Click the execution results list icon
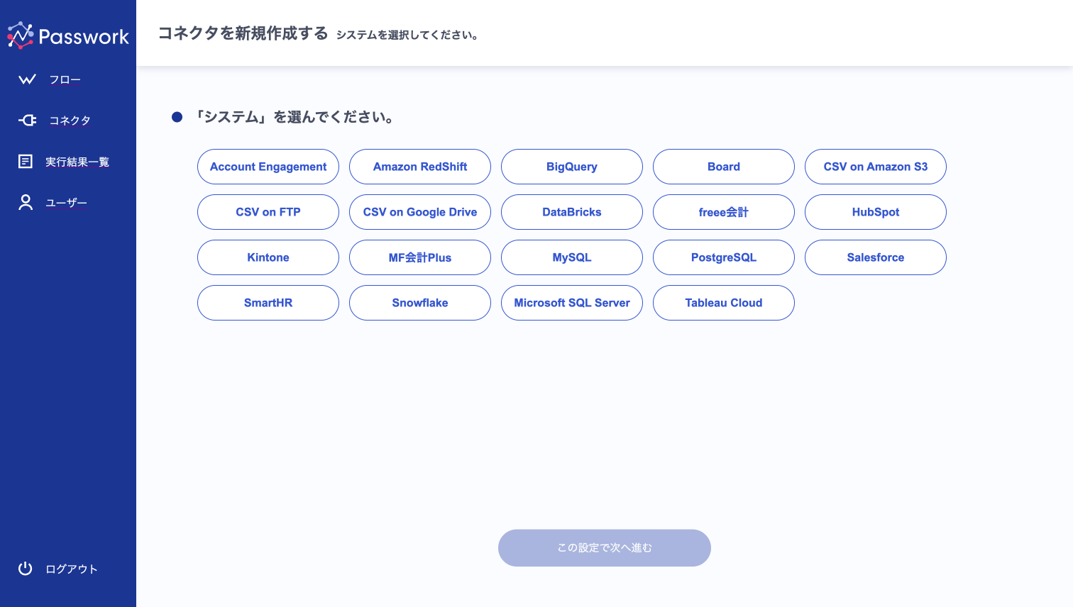Viewport: 1073px width, 607px height. point(26,162)
